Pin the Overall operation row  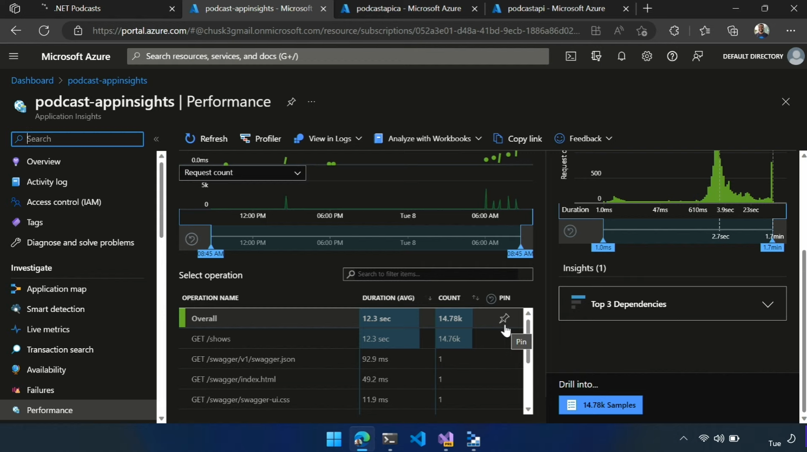[504, 318]
